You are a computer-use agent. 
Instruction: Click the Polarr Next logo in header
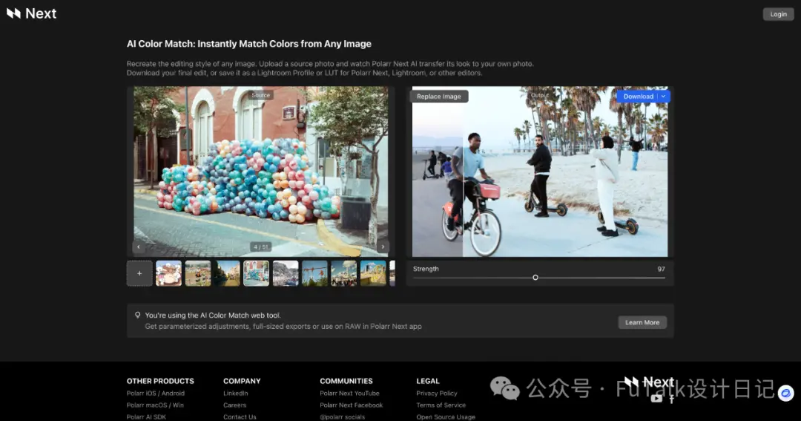31,13
